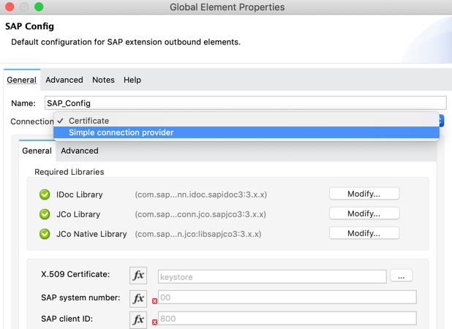The height and width of the screenshot is (329, 452).
Task: Click the Required Libraries heading
Action: (x=69, y=172)
